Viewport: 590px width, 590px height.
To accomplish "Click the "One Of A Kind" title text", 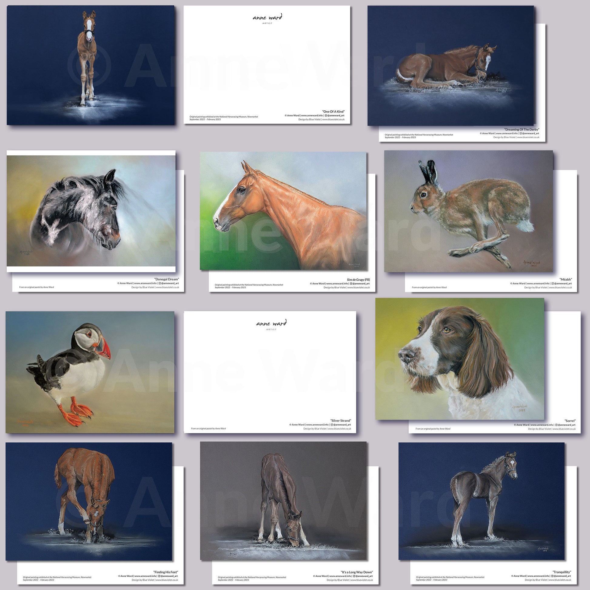I will tap(333, 112).
